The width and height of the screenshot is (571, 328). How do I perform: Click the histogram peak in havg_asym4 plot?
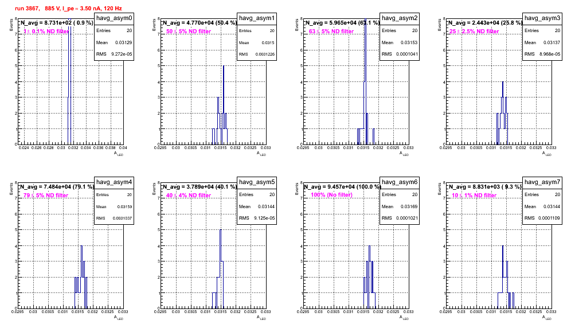tap(81, 247)
